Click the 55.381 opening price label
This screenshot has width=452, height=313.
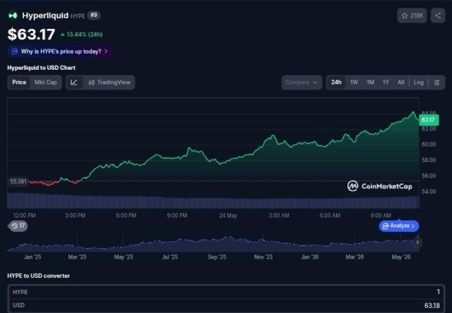pos(18,182)
